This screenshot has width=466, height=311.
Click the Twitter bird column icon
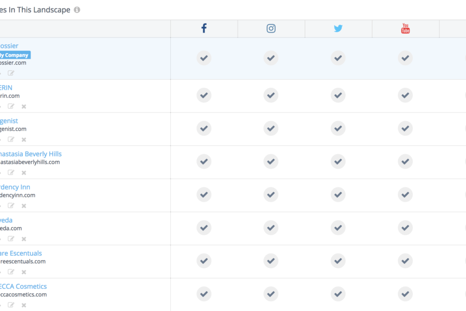[x=338, y=29]
